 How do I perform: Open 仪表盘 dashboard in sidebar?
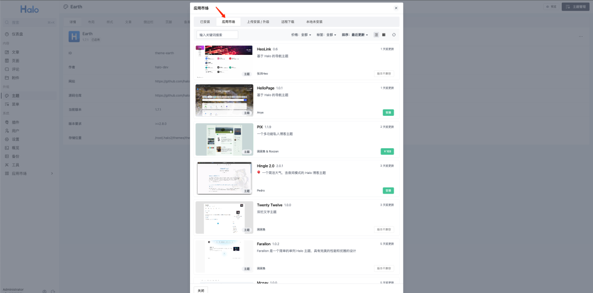point(30,34)
